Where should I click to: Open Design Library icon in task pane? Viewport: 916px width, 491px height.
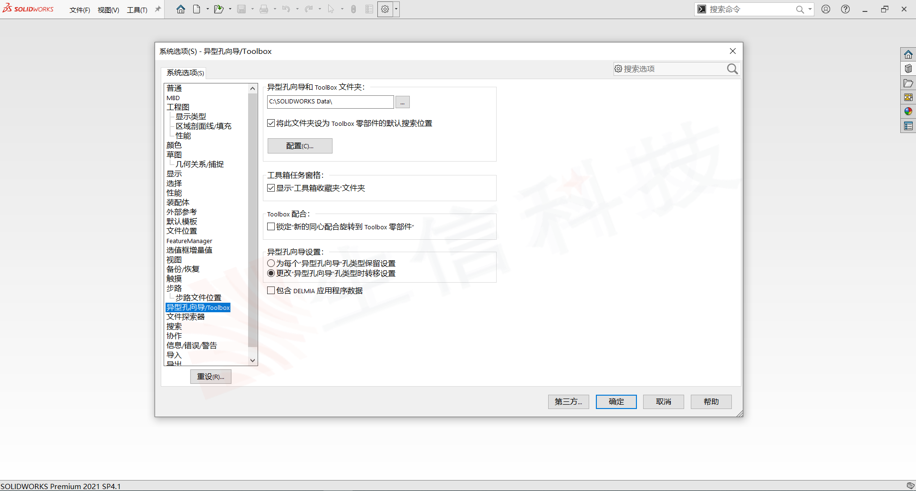point(908,69)
